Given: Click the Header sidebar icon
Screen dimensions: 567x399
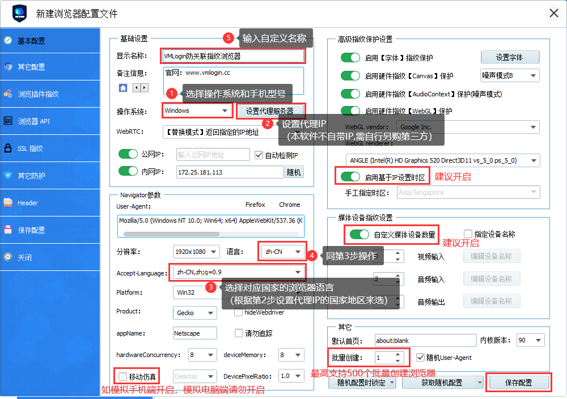Looking at the screenshot, I should click(8, 202).
